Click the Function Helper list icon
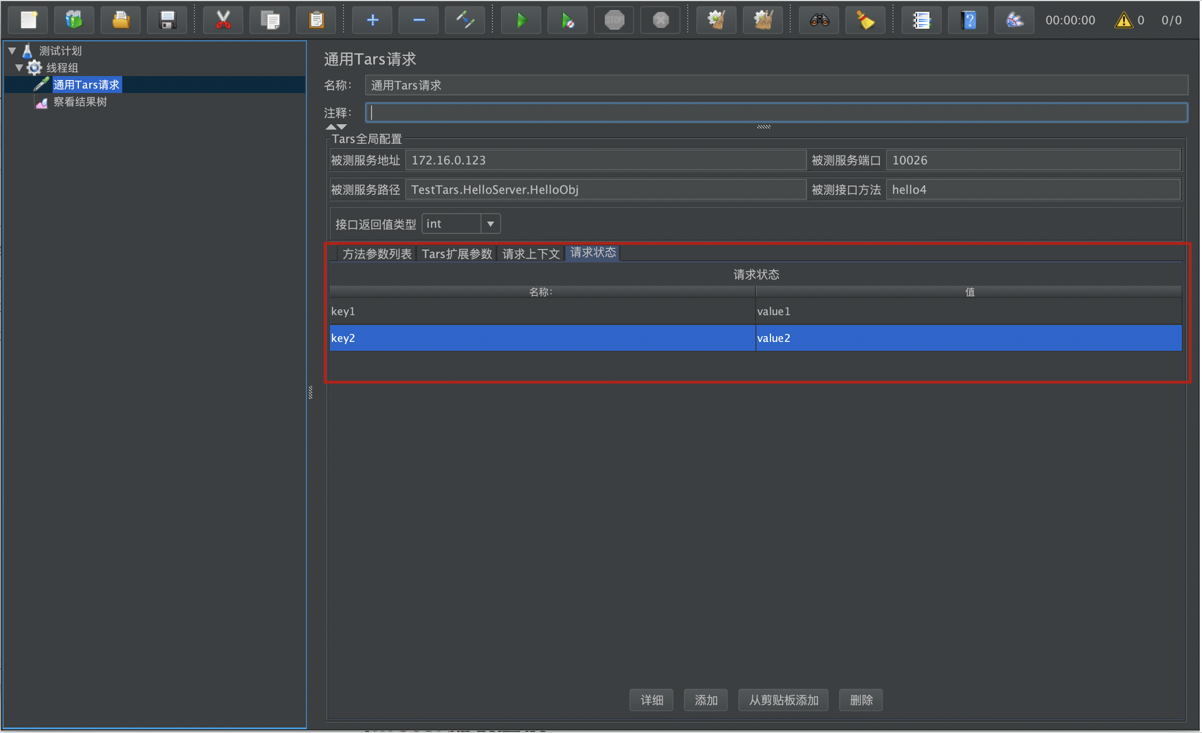The height and width of the screenshot is (733, 1202). [x=921, y=20]
